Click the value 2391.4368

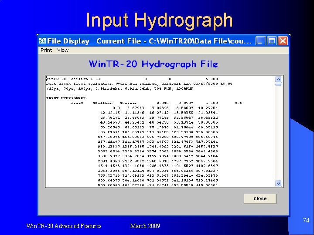click(x=109, y=161)
